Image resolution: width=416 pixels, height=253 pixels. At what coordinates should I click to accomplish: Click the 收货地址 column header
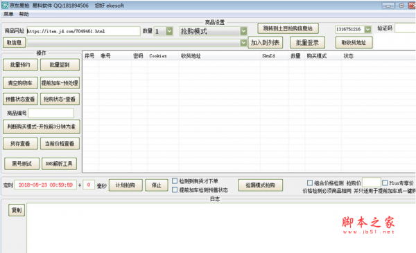(219, 56)
